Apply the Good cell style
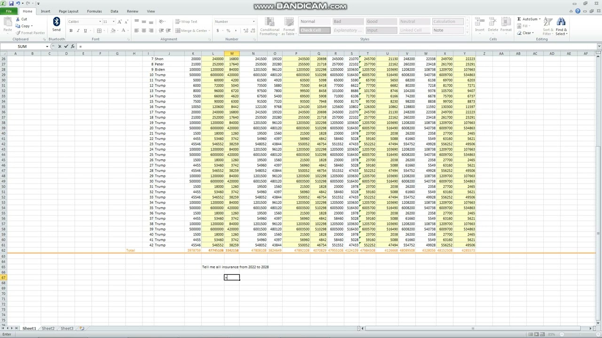 (381, 22)
